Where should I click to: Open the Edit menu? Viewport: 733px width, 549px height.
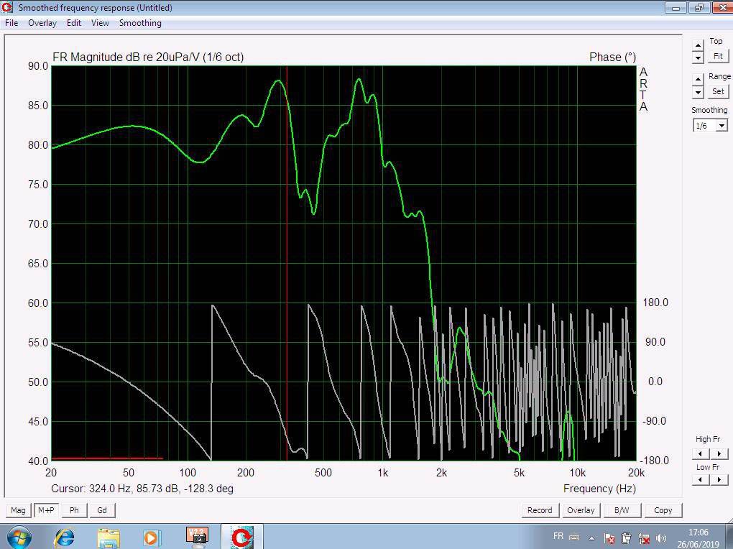[74, 23]
